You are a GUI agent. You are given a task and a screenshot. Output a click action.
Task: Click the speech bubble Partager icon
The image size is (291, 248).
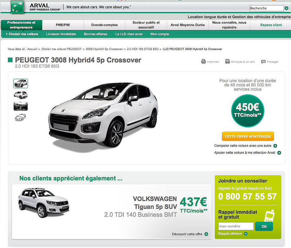263,62
